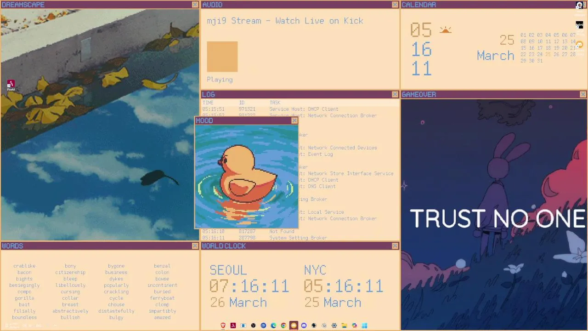Launch OBS Studio from the taskbar

tap(253, 325)
